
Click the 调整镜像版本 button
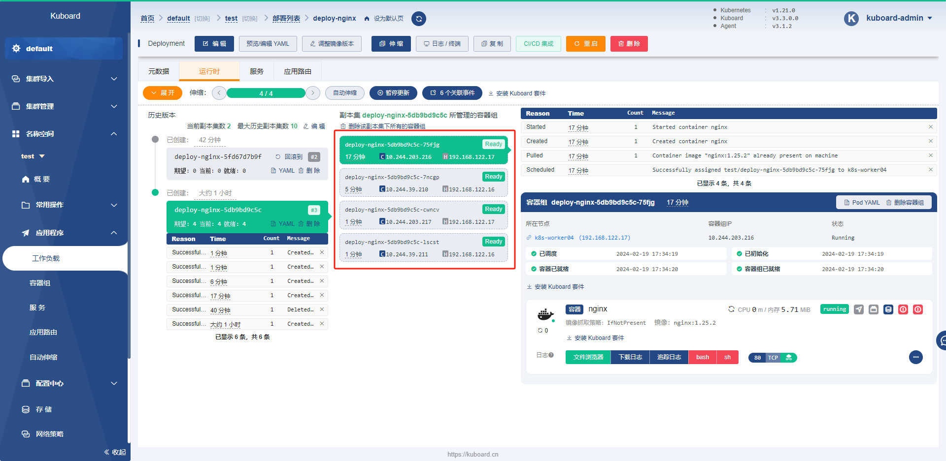click(332, 44)
